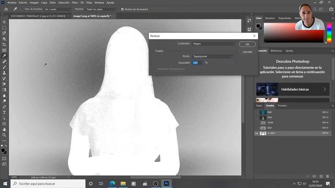Select the Path Selection tool
335x188 pixels.
click(4, 118)
